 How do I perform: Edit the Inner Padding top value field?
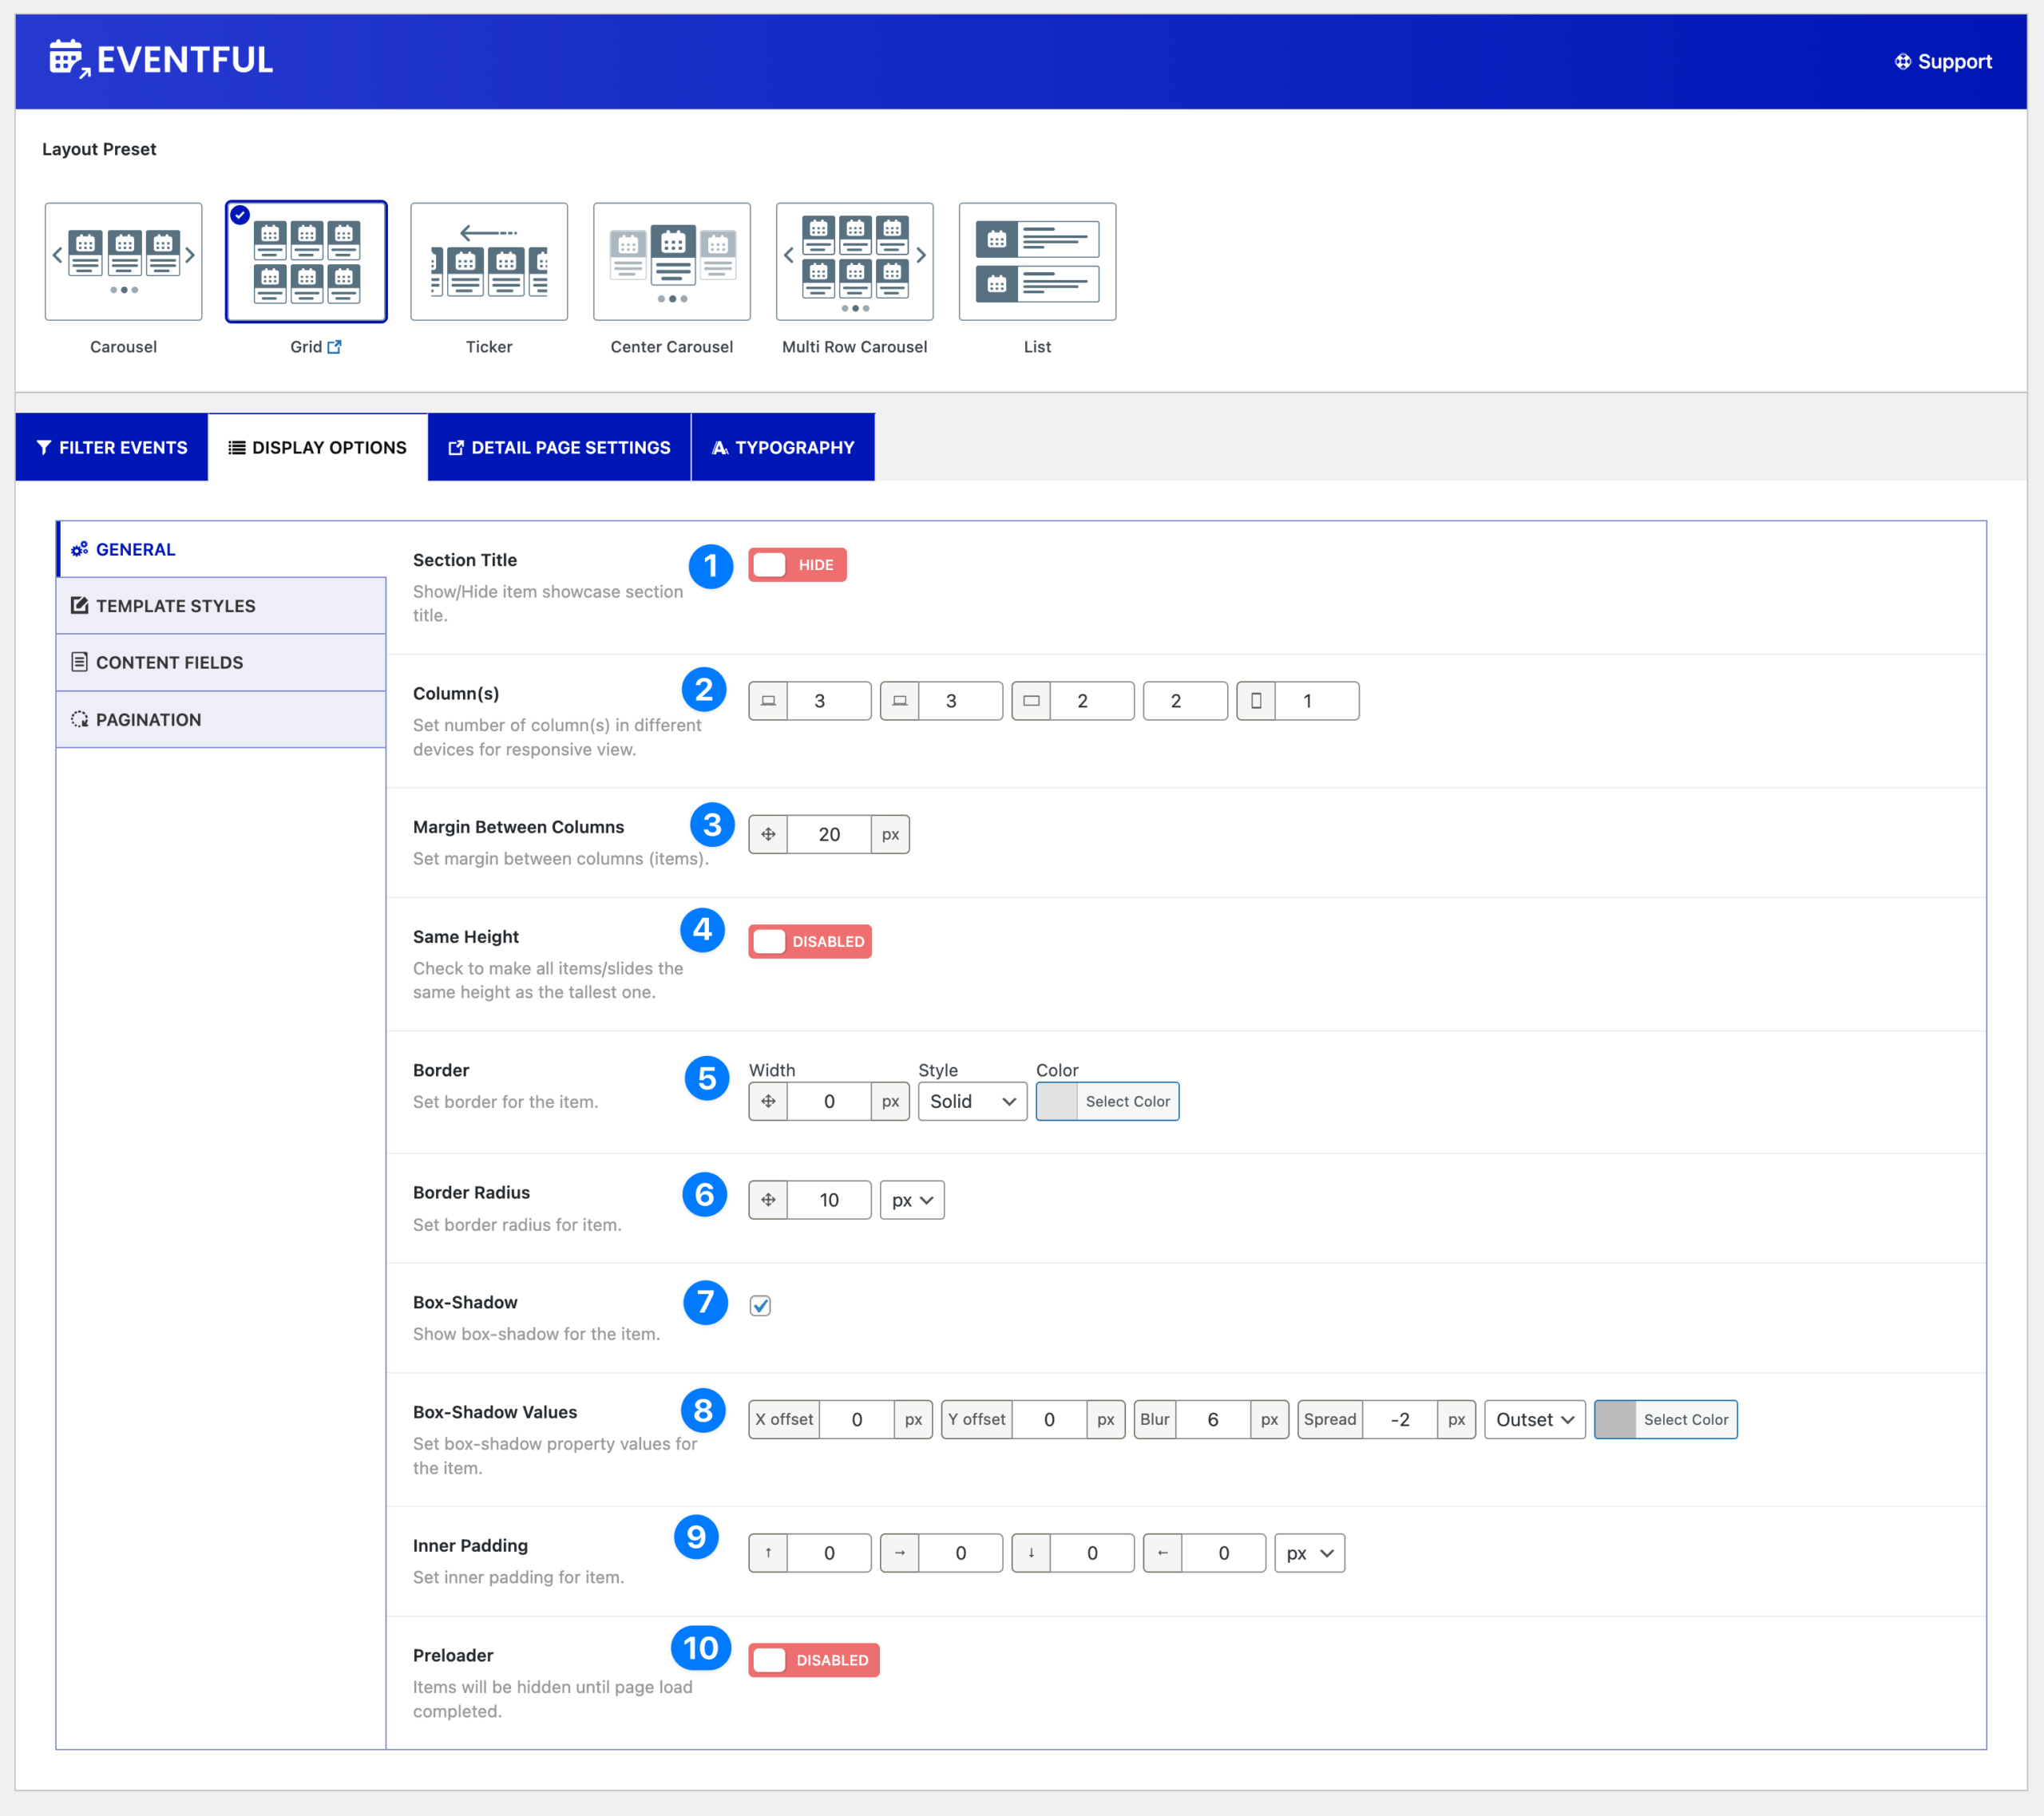coord(829,1553)
